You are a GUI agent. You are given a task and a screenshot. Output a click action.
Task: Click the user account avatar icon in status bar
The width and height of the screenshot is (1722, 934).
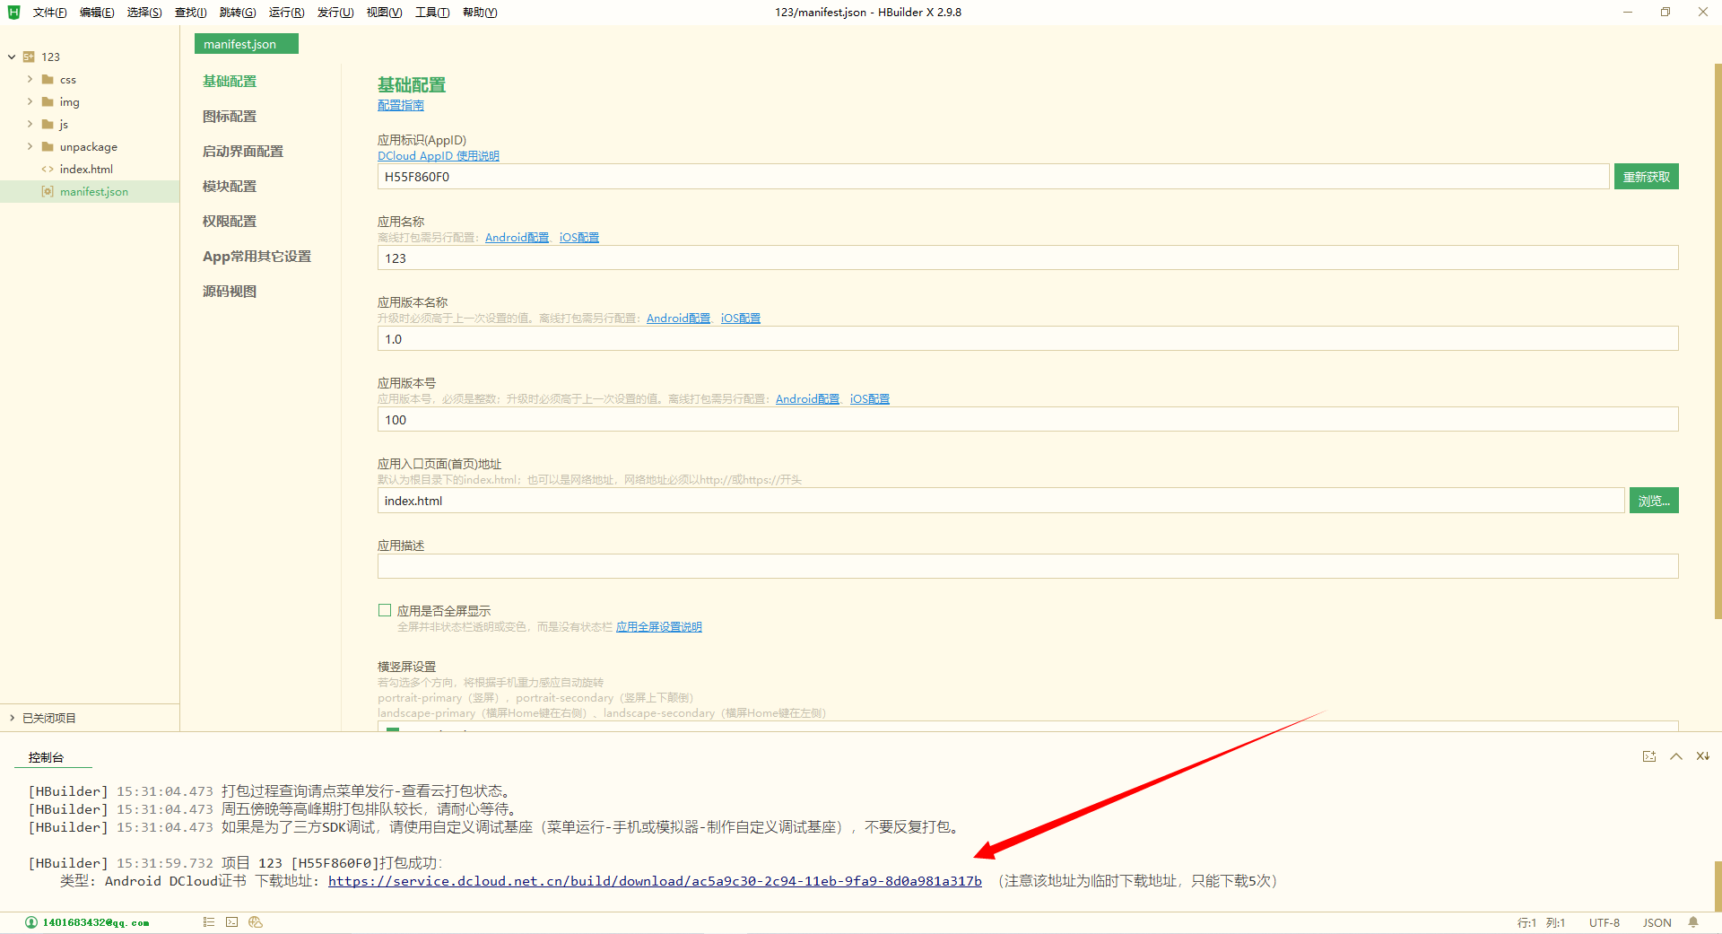click(x=31, y=922)
